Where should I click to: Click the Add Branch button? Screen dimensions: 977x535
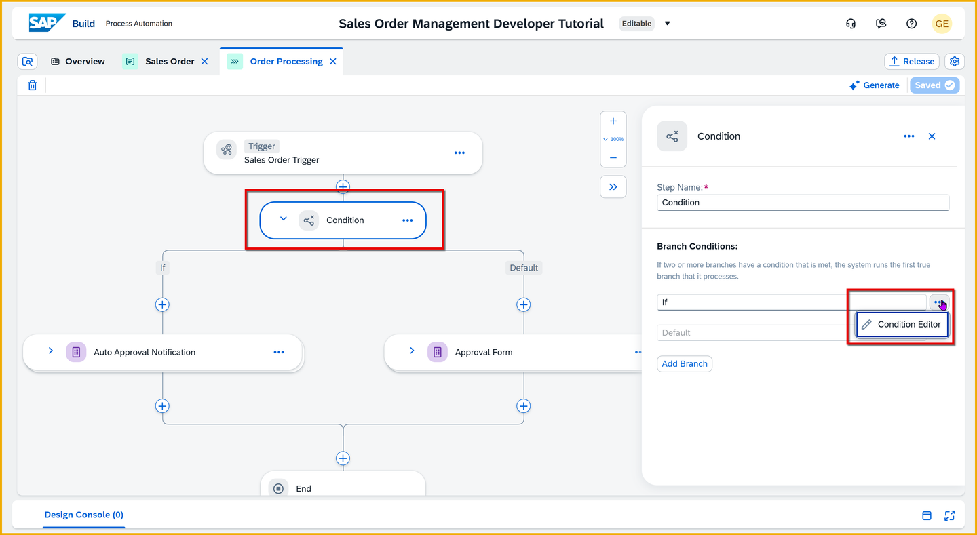pyautogui.click(x=685, y=364)
